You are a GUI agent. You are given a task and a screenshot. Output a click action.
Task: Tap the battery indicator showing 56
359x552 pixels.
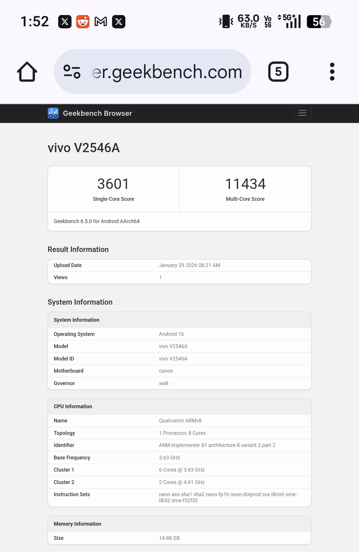click(x=319, y=22)
